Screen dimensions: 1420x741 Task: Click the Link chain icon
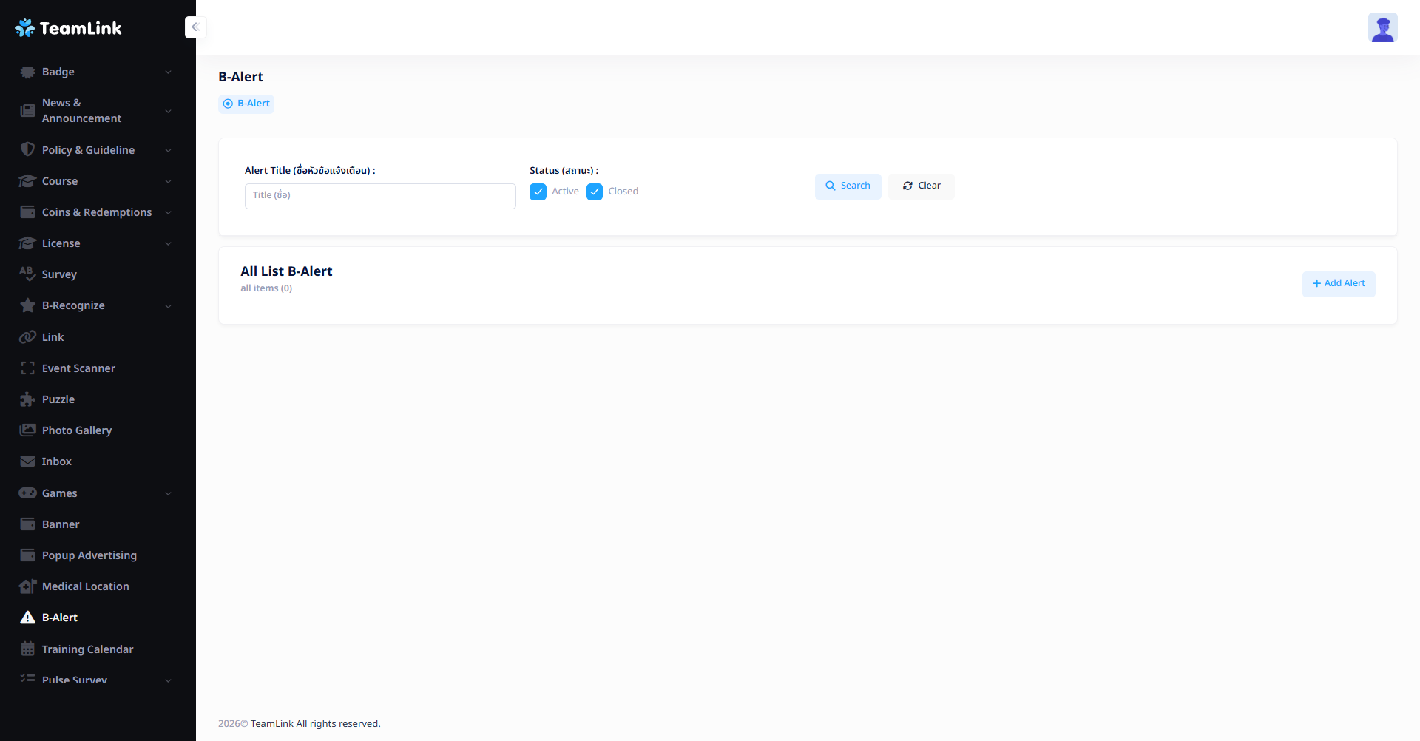point(27,337)
